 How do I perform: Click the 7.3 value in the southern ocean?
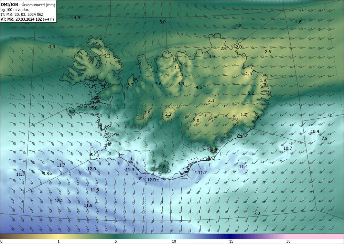257,213
